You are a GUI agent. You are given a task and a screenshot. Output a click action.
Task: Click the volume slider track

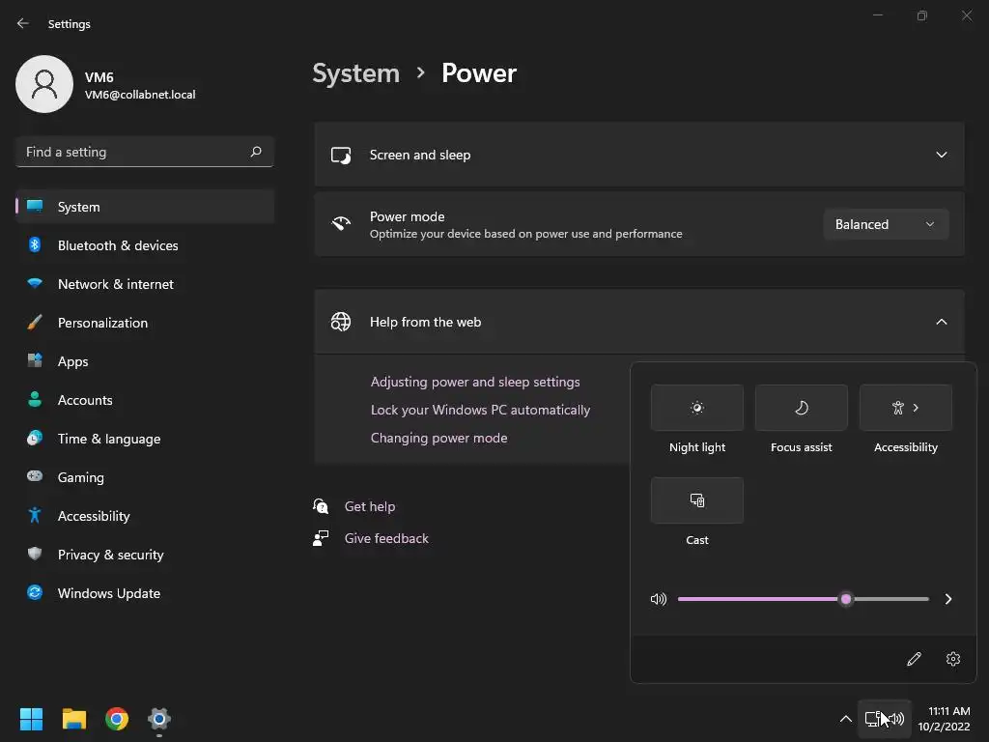(803, 599)
